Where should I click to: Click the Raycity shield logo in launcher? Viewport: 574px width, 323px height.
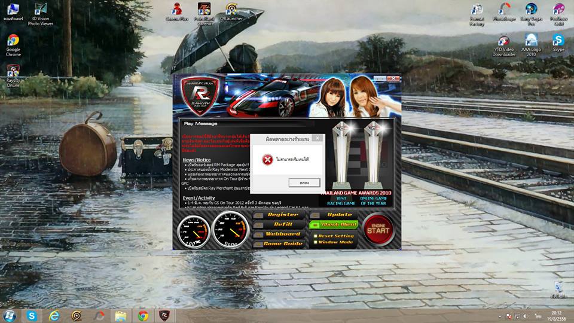coord(200,96)
